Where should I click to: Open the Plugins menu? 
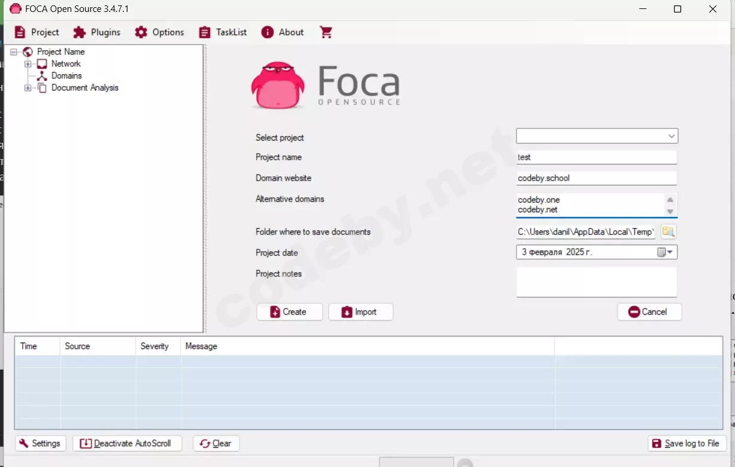(97, 32)
